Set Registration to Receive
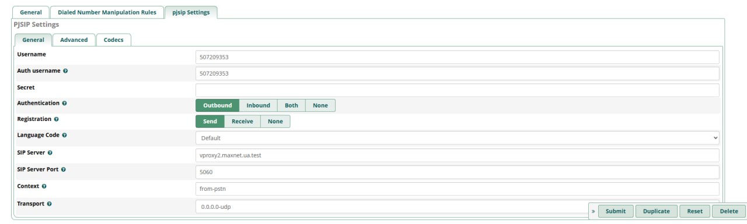The height and width of the screenshot is (224, 747). tap(242, 122)
